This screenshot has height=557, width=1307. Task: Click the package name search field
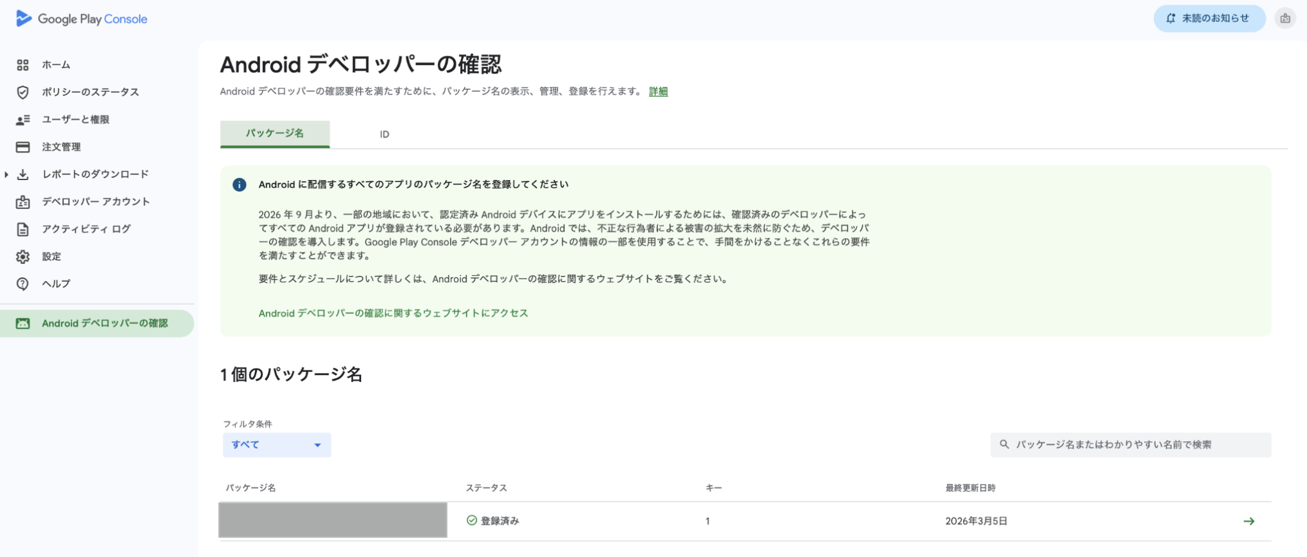1131,444
